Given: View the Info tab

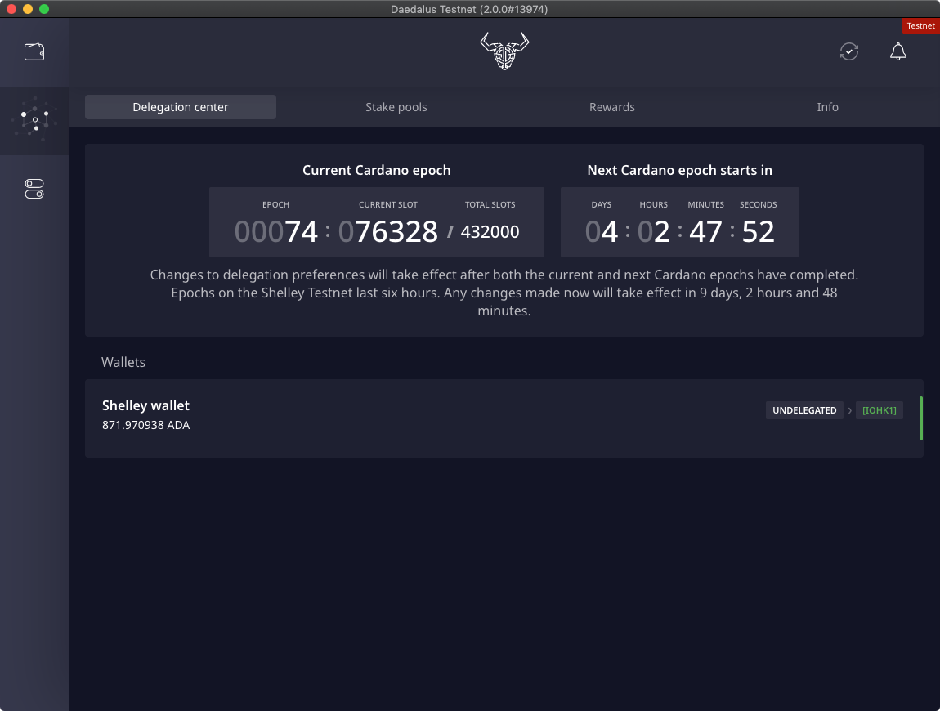Looking at the screenshot, I should pyautogui.click(x=827, y=107).
